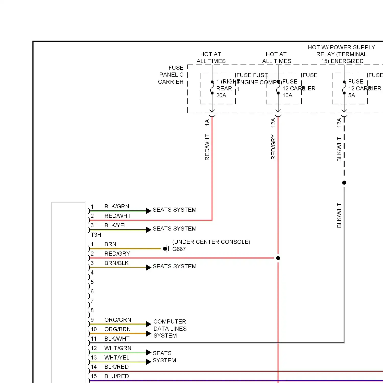
Task: Click the BLK/YEL wire label
Action: tap(116, 225)
